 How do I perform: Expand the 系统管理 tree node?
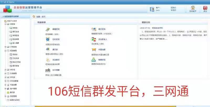point(5,96)
